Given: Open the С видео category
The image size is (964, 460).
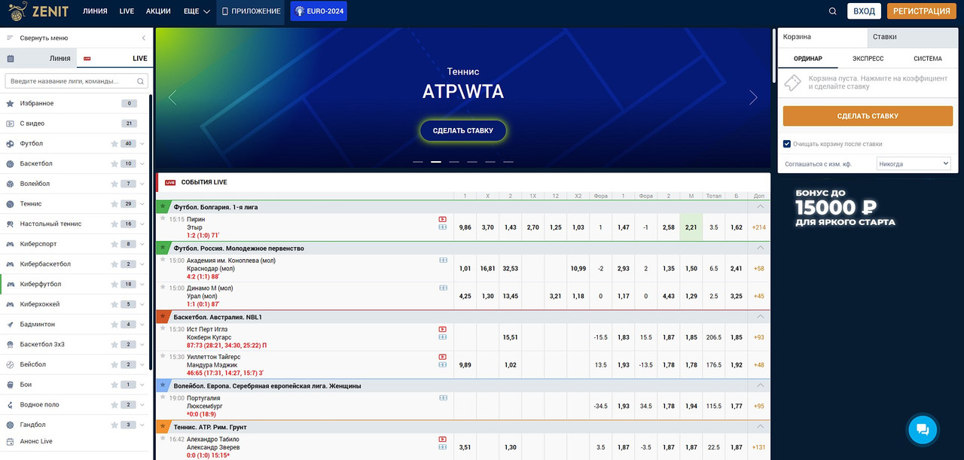Looking at the screenshot, I should coord(75,123).
